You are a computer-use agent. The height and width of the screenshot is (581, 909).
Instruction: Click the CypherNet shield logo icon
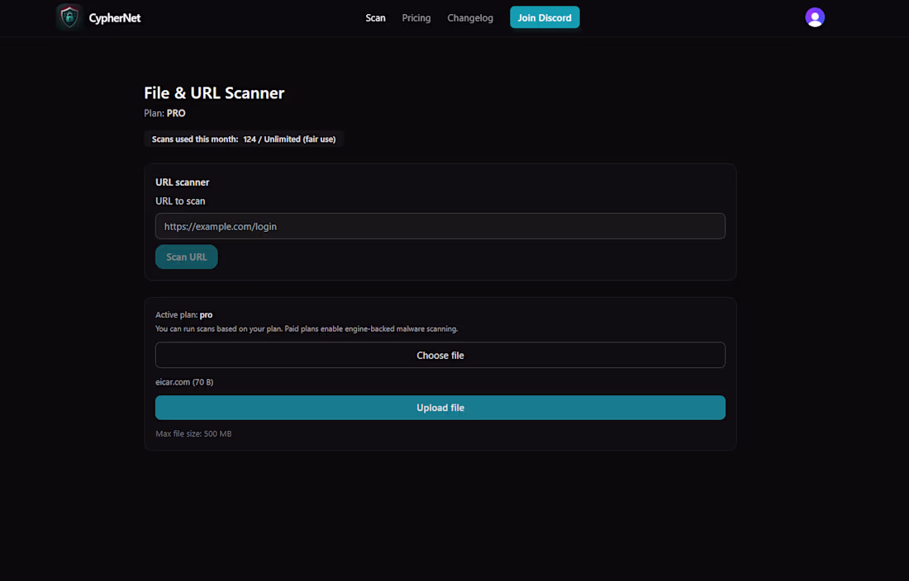pos(69,17)
